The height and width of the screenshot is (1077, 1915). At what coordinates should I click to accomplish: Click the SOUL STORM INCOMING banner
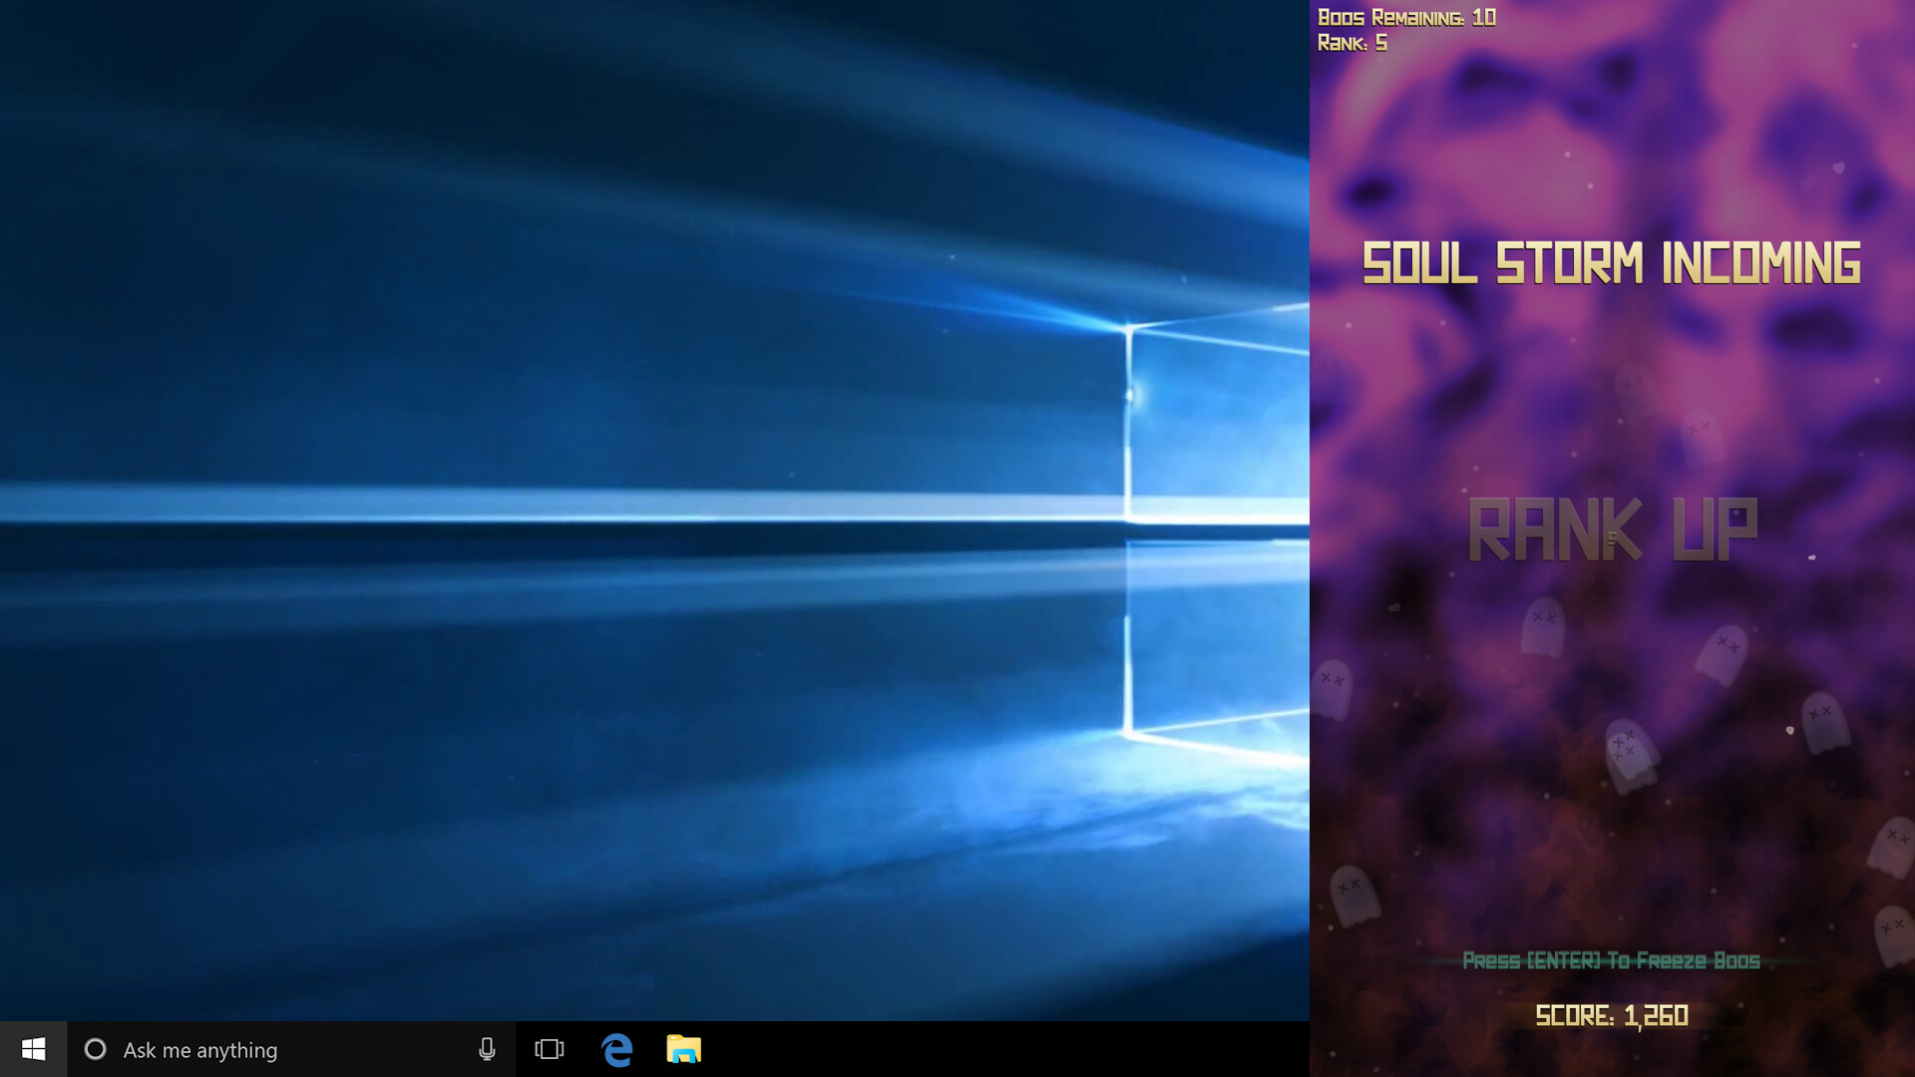pos(1612,262)
